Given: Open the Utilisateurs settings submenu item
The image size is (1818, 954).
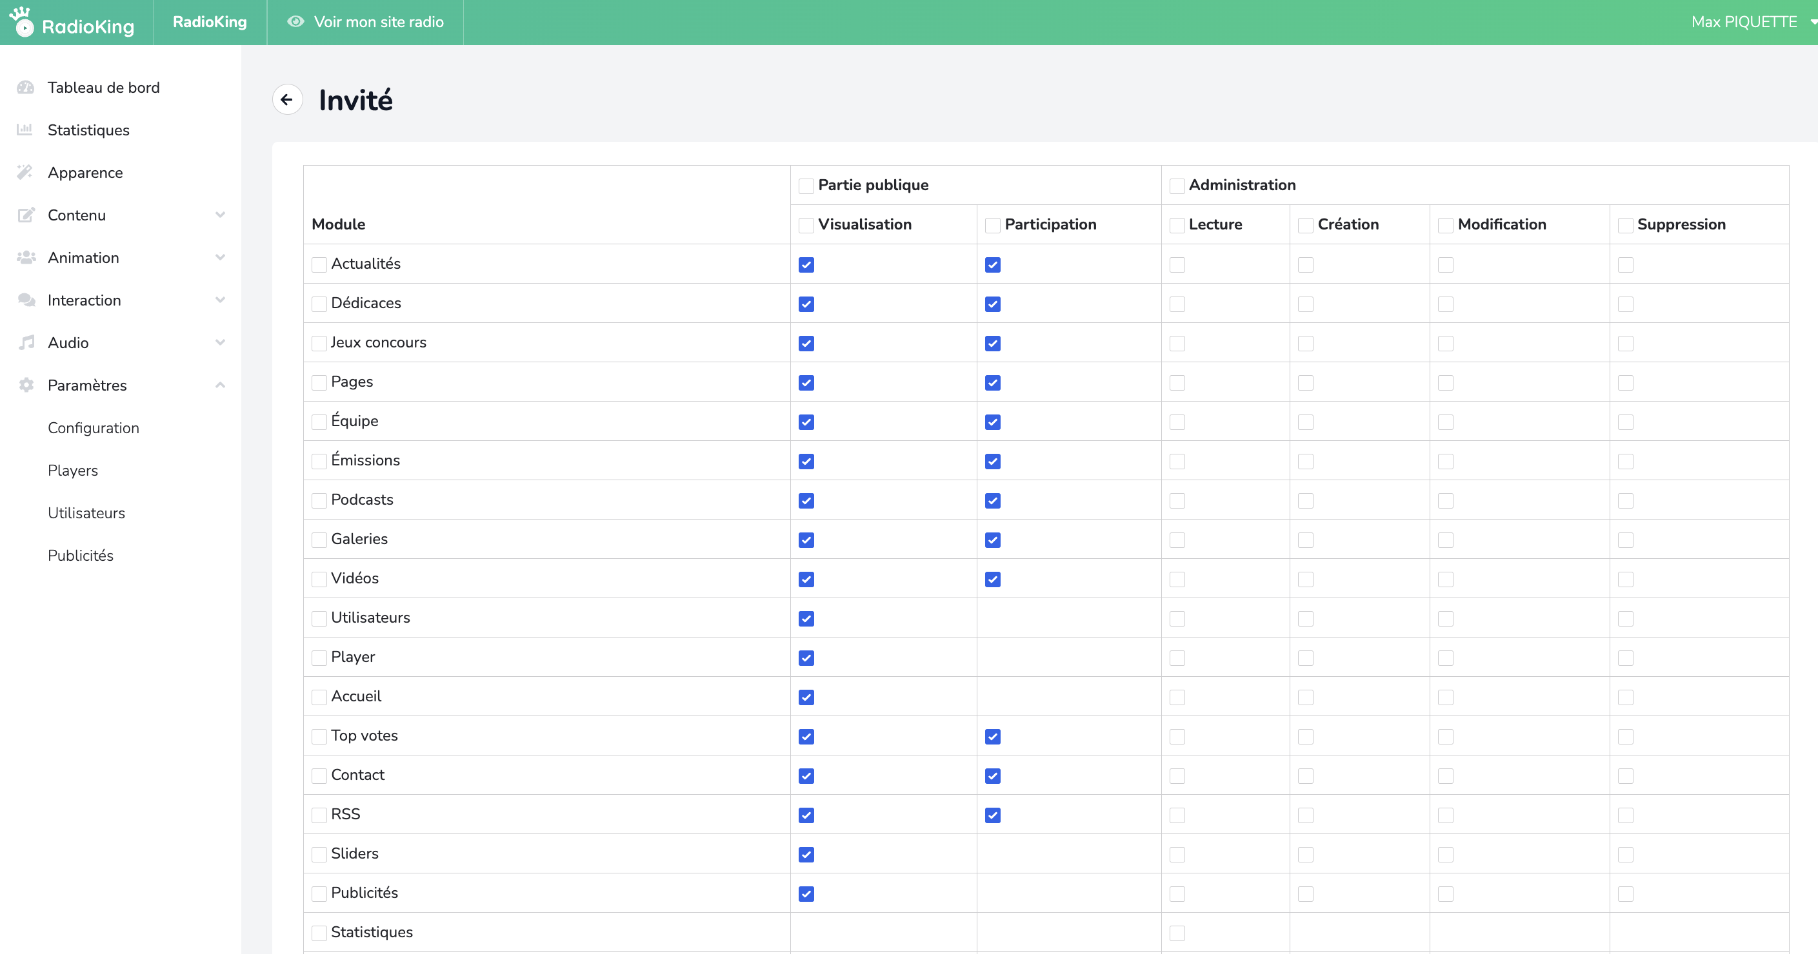Looking at the screenshot, I should pyautogui.click(x=86, y=512).
